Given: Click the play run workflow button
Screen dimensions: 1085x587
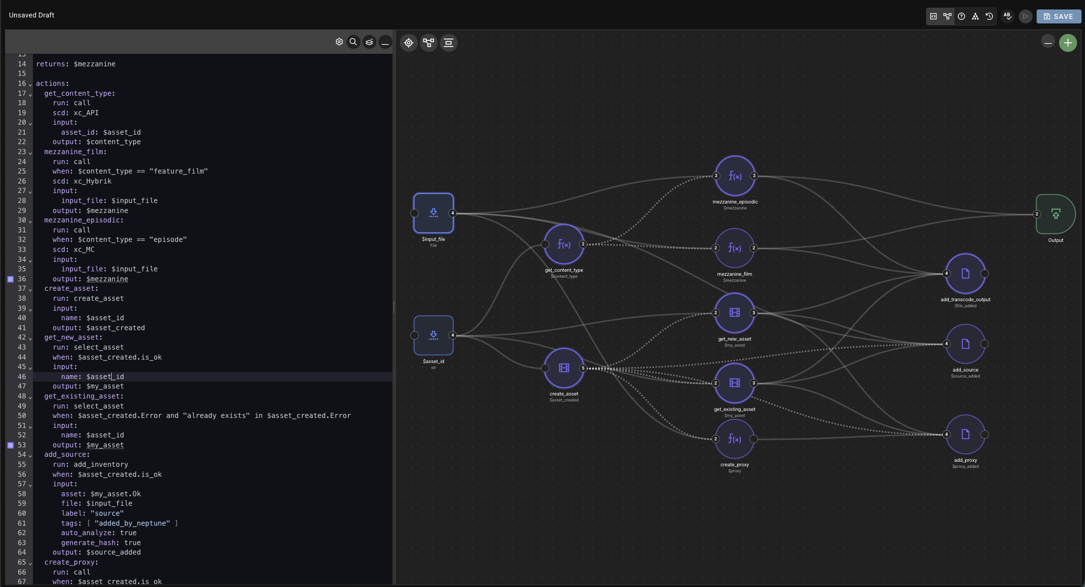Looking at the screenshot, I should 1025,16.
